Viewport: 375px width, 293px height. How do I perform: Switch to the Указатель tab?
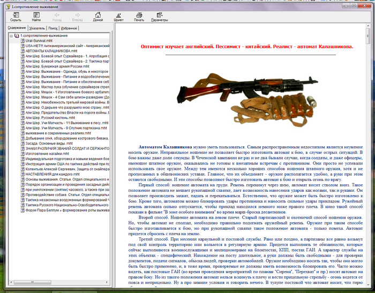pyautogui.click(x=37, y=27)
